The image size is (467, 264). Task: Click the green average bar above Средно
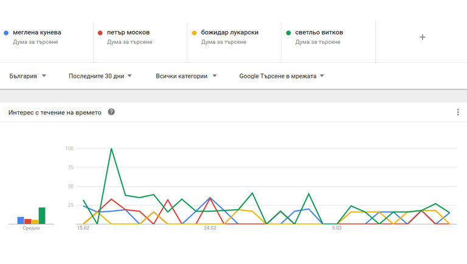(x=42, y=216)
